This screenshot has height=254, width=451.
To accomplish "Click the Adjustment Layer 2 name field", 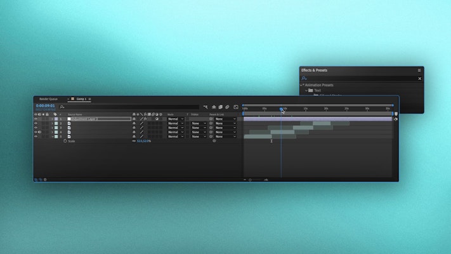I will pos(101,119).
